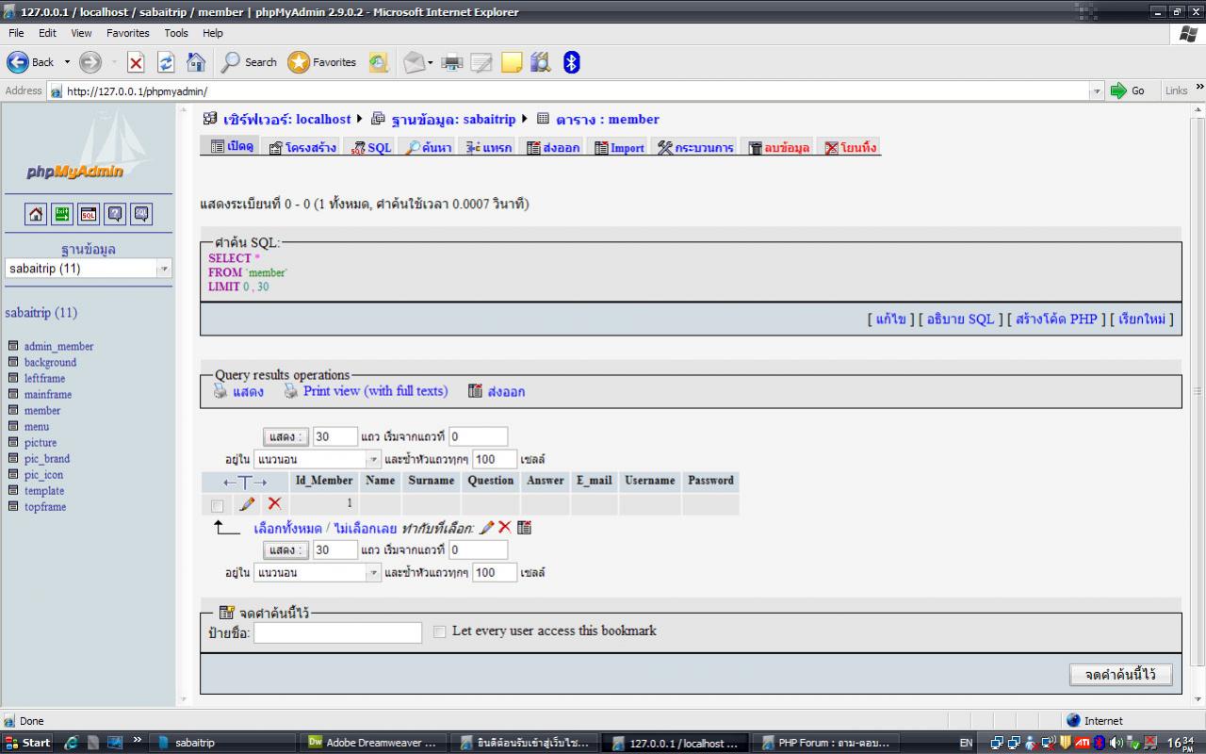Image resolution: width=1206 pixels, height=754 pixels.
Task: Expand the upper display mode dropdown
Action: click(x=373, y=460)
